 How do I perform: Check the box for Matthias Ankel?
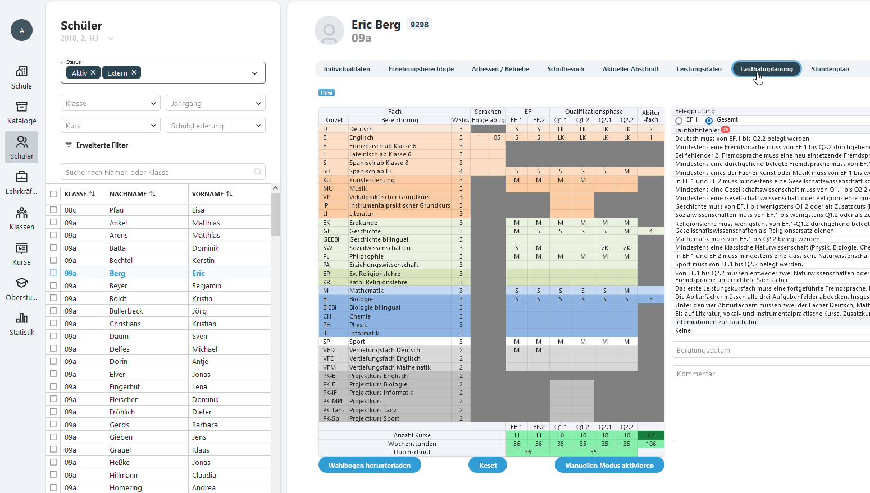(x=53, y=223)
